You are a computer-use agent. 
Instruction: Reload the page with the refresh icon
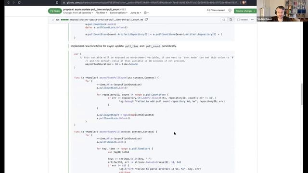tap(19, 2)
